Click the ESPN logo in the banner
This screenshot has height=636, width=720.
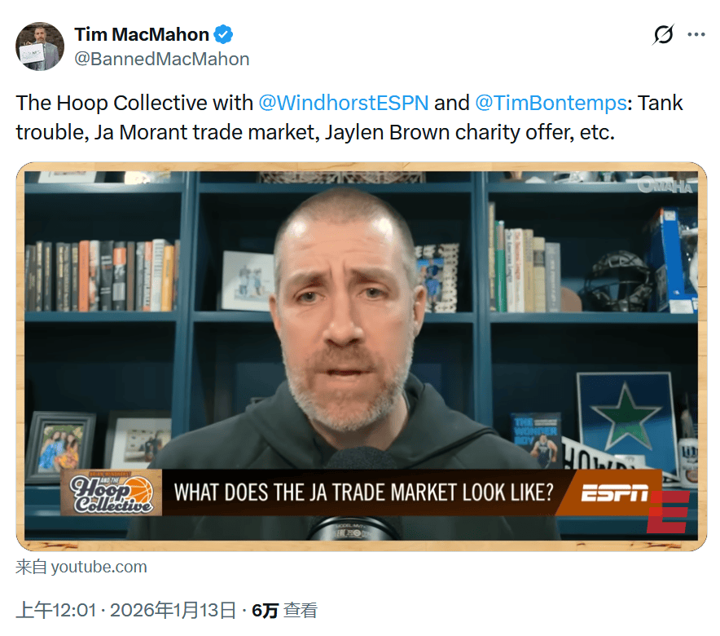[x=614, y=493]
